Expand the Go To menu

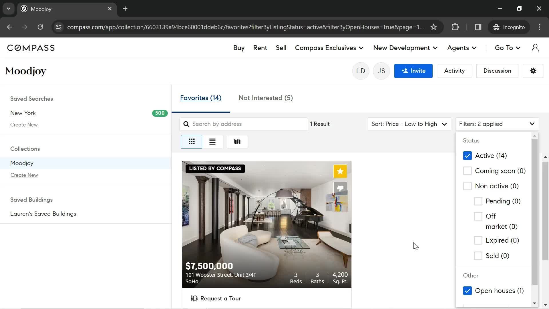508,48
